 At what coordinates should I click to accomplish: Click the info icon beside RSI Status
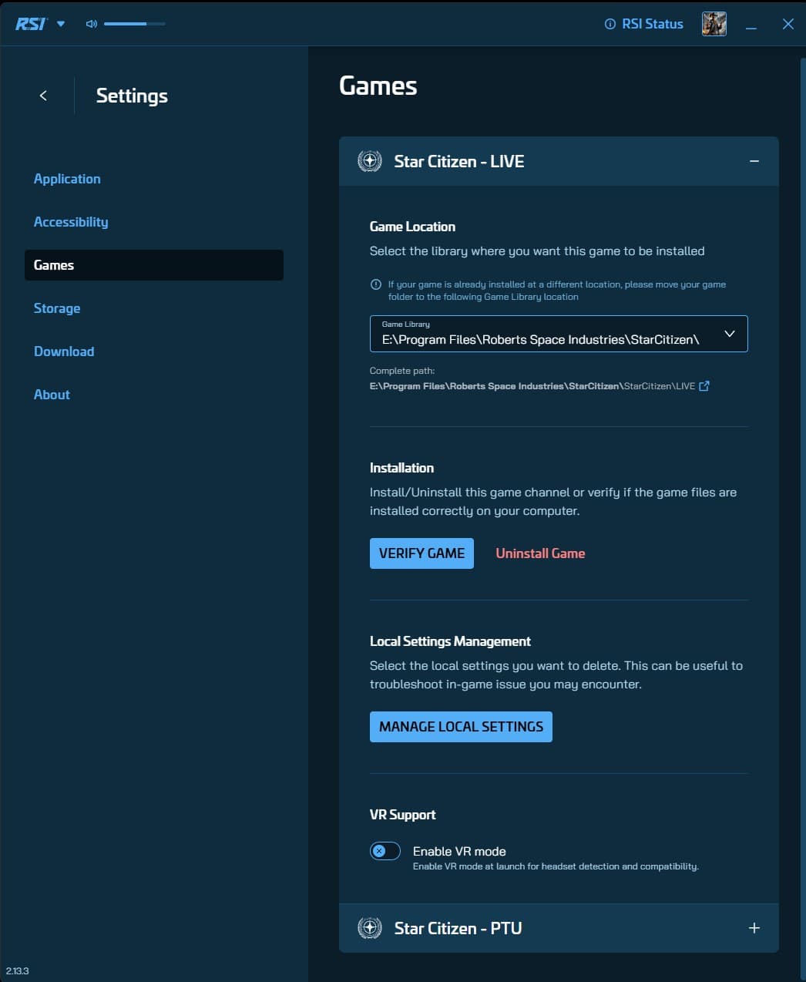pos(610,24)
